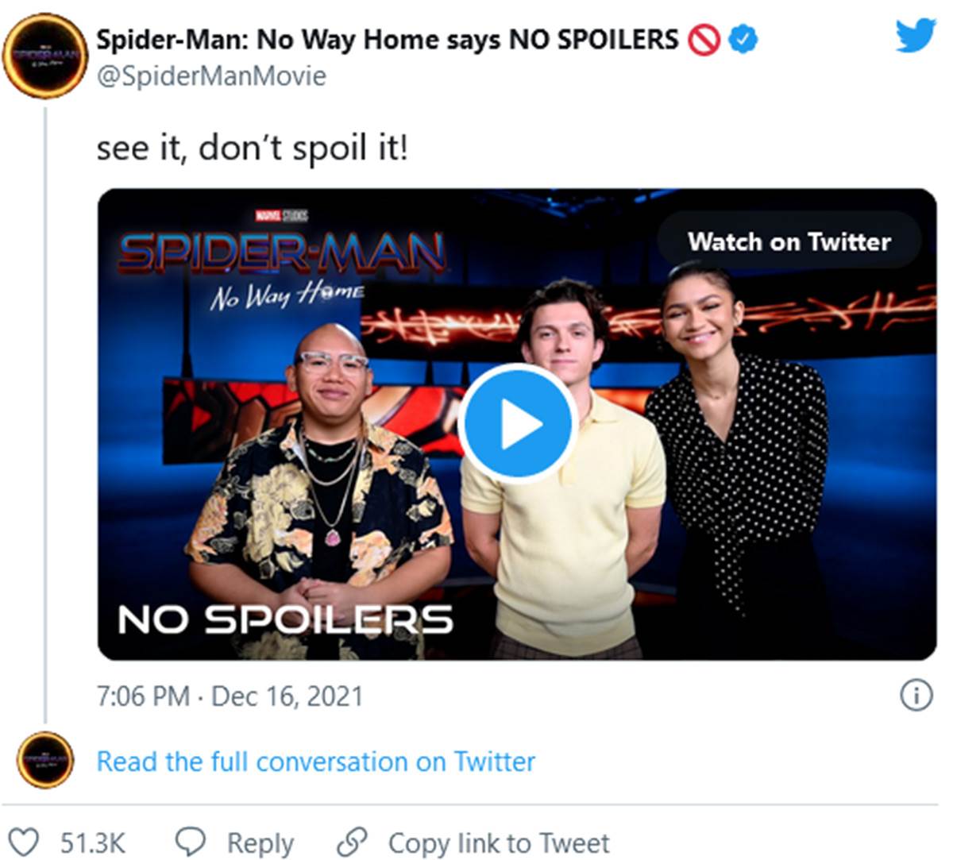This screenshot has height=860, width=953.
Task: Click the 51.3K likes count
Action: point(93,843)
